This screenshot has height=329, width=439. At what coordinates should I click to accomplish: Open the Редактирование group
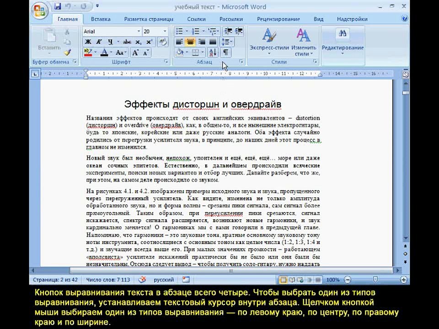click(x=343, y=42)
